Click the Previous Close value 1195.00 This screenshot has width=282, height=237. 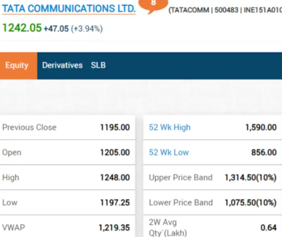[115, 127]
